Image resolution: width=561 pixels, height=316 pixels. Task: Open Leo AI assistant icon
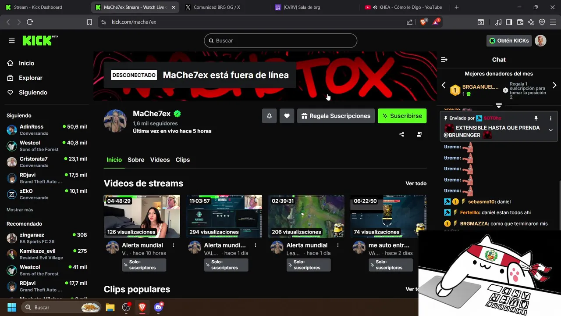531,22
